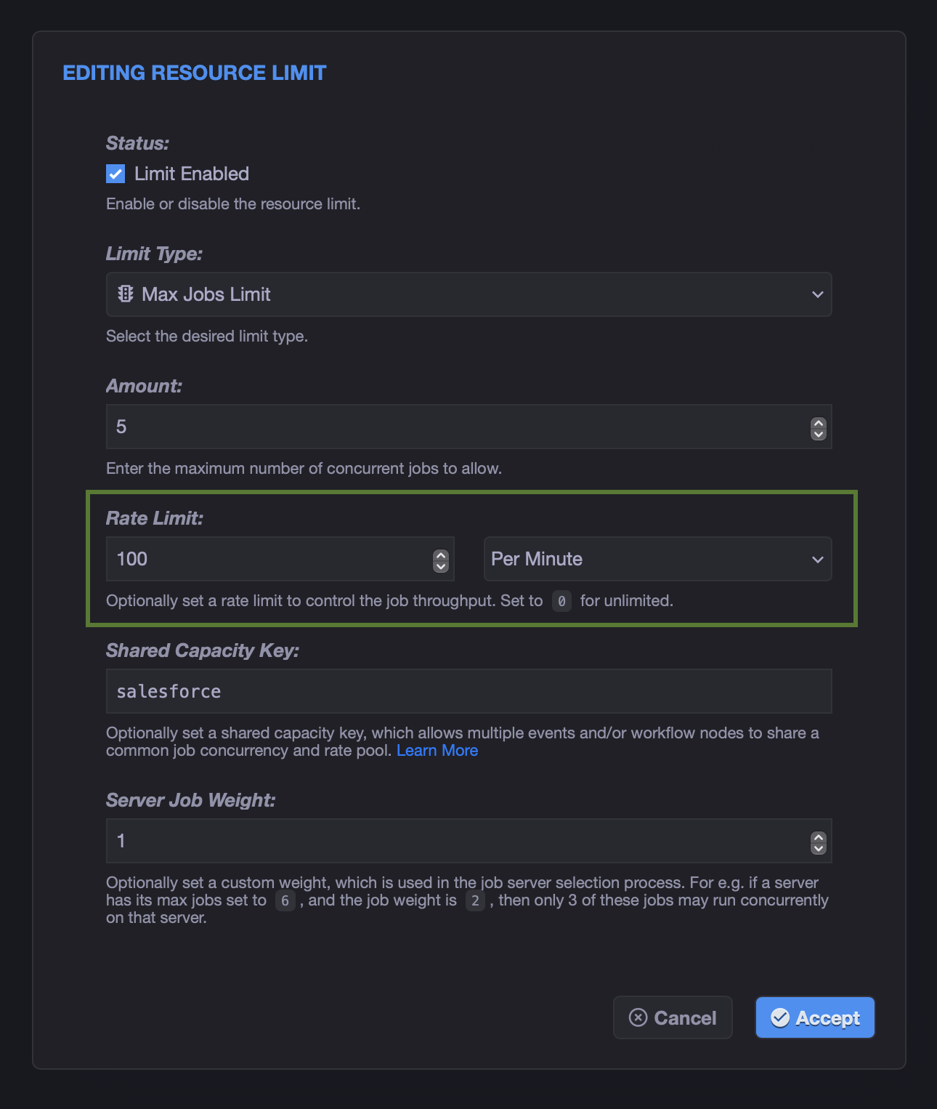Click the Rate Limit number field
The height and width of the screenshot is (1109, 937).
pyautogui.click(x=280, y=559)
